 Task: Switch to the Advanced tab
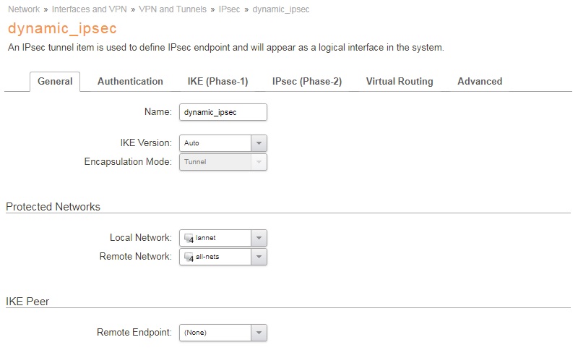coord(480,82)
